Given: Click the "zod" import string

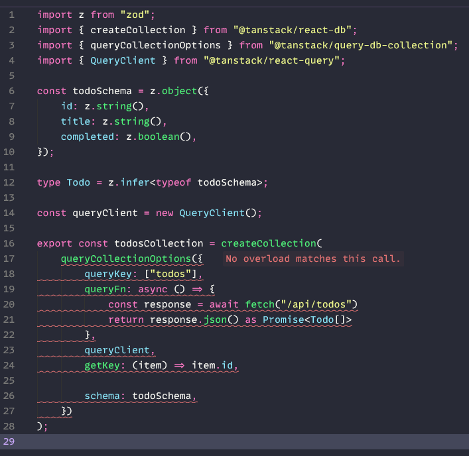Looking at the screenshot, I should (x=135, y=15).
